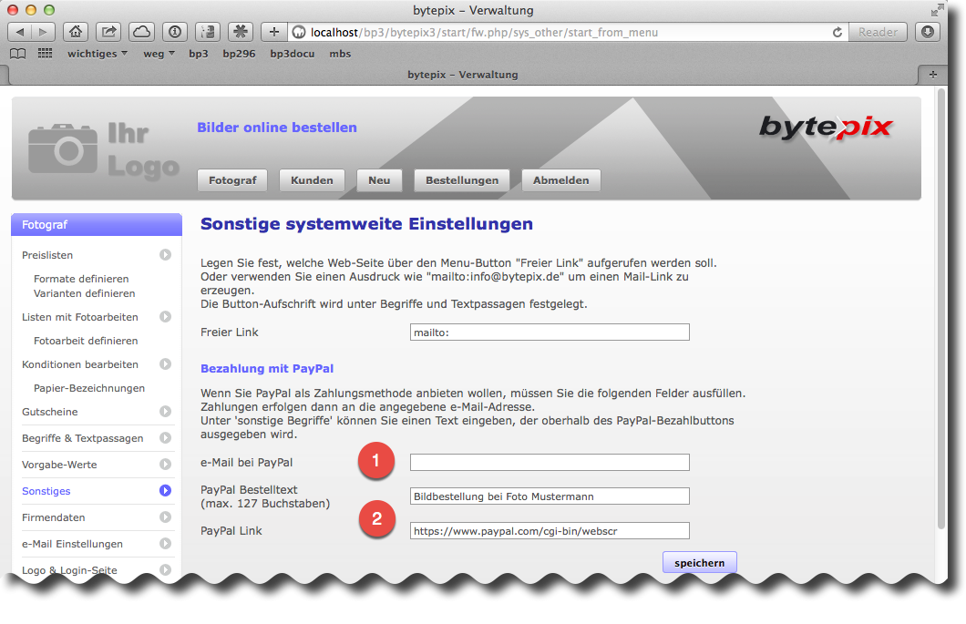Click the 'Freier Link' text field
Screen dimensions: 966x624
[550, 332]
